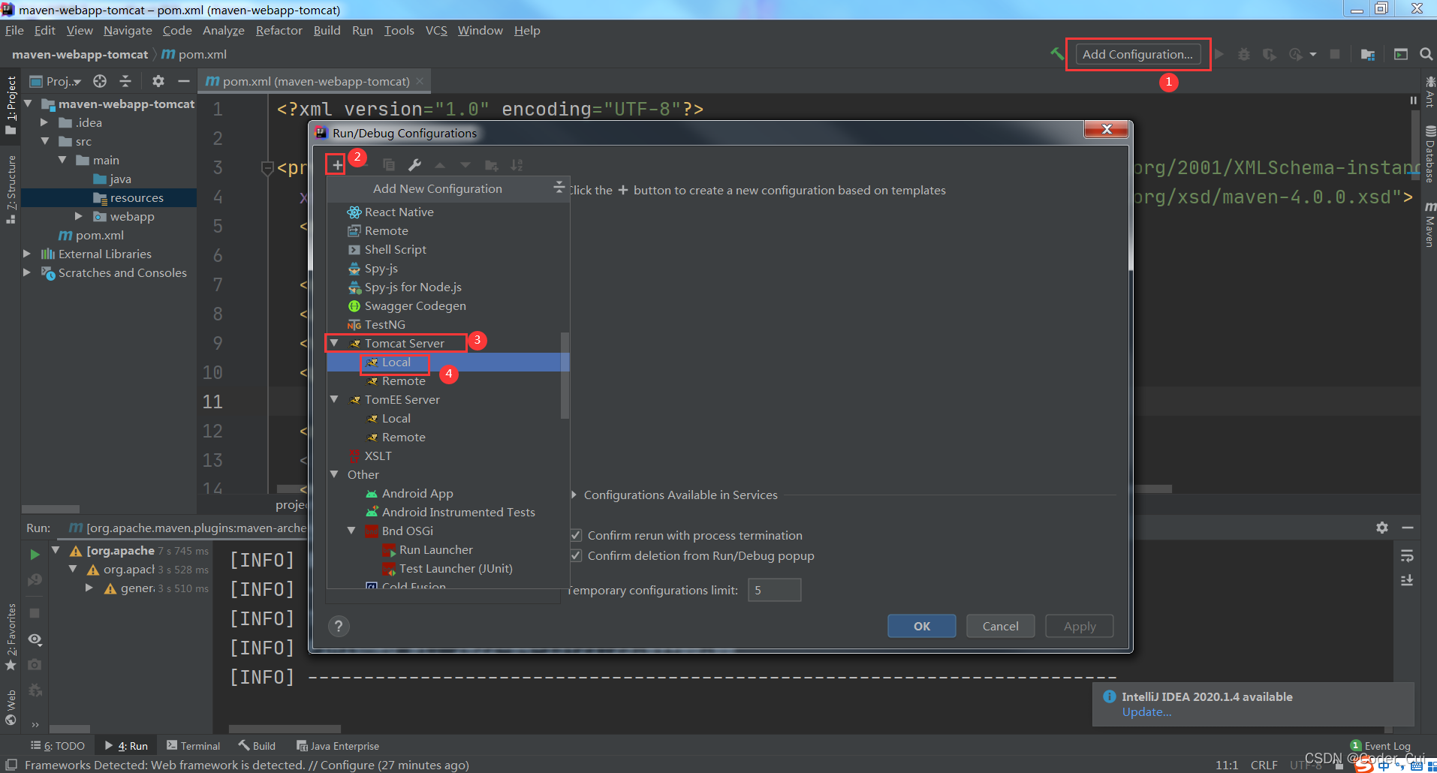Click the configuration list vertical scrollbar
1437x773 pixels.
(565, 375)
